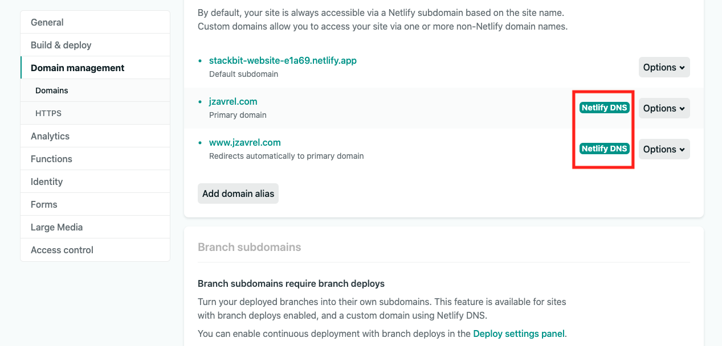The image size is (722, 346).
Task: Expand Options dropdown for www.jzavrel.com
Action: click(x=664, y=149)
